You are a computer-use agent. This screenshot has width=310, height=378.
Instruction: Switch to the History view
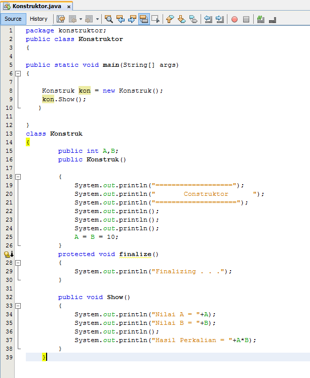(38, 19)
